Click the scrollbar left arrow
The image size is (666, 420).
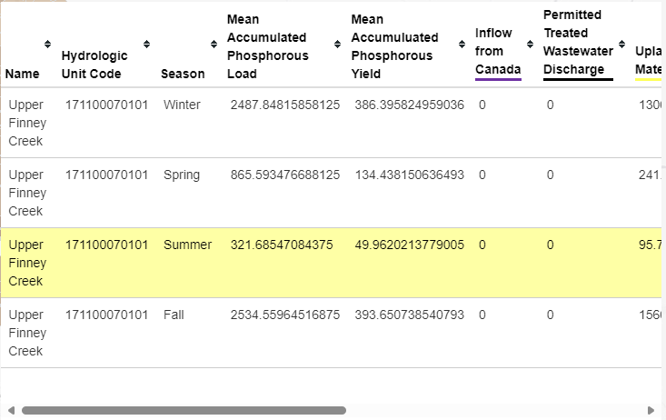(8, 411)
